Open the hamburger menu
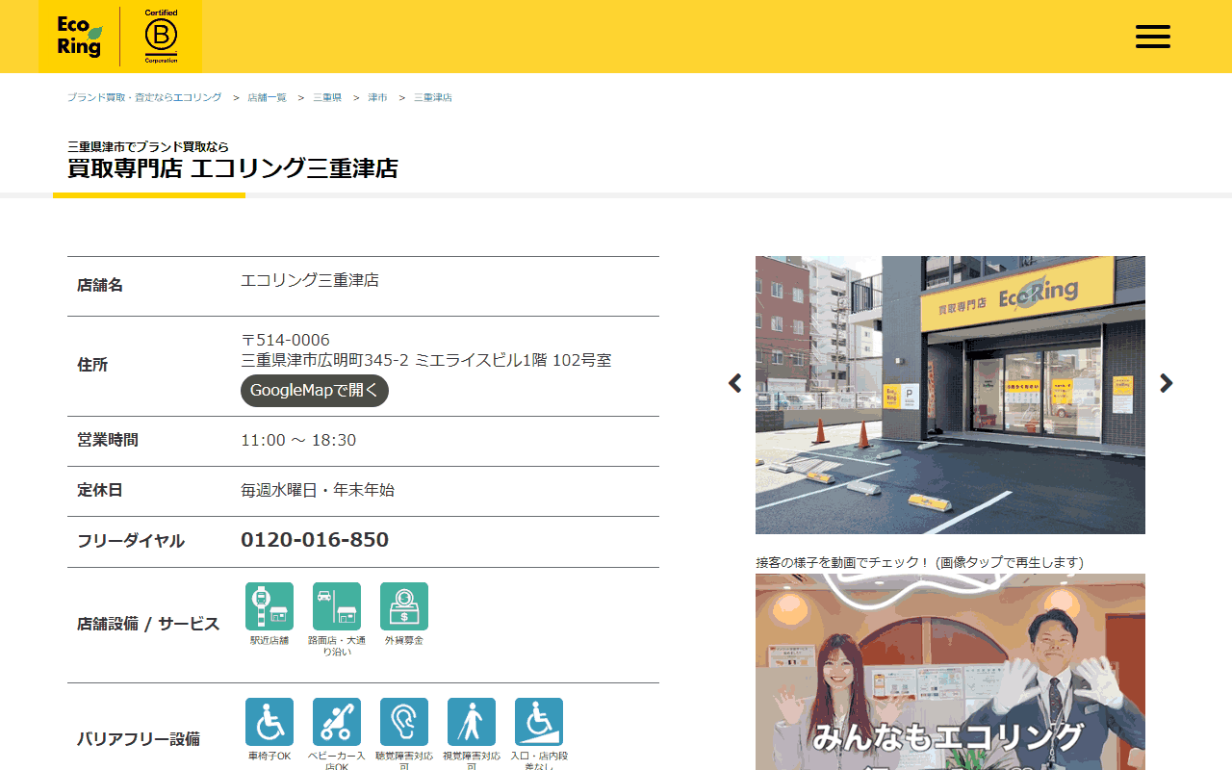Image resolution: width=1232 pixels, height=770 pixels. (x=1152, y=37)
